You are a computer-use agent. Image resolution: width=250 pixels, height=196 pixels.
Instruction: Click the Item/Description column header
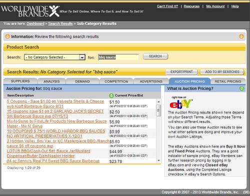click(20, 95)
